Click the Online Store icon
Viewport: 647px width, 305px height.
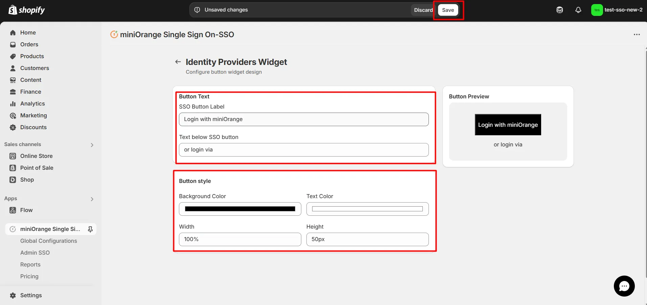click(13, 156)
